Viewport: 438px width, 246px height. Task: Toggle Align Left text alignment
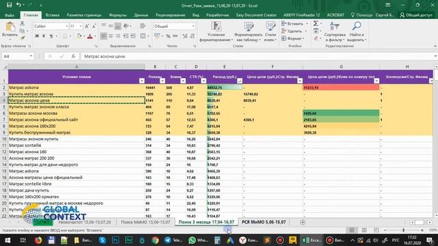pyautogui.click(x=103, y=36)
